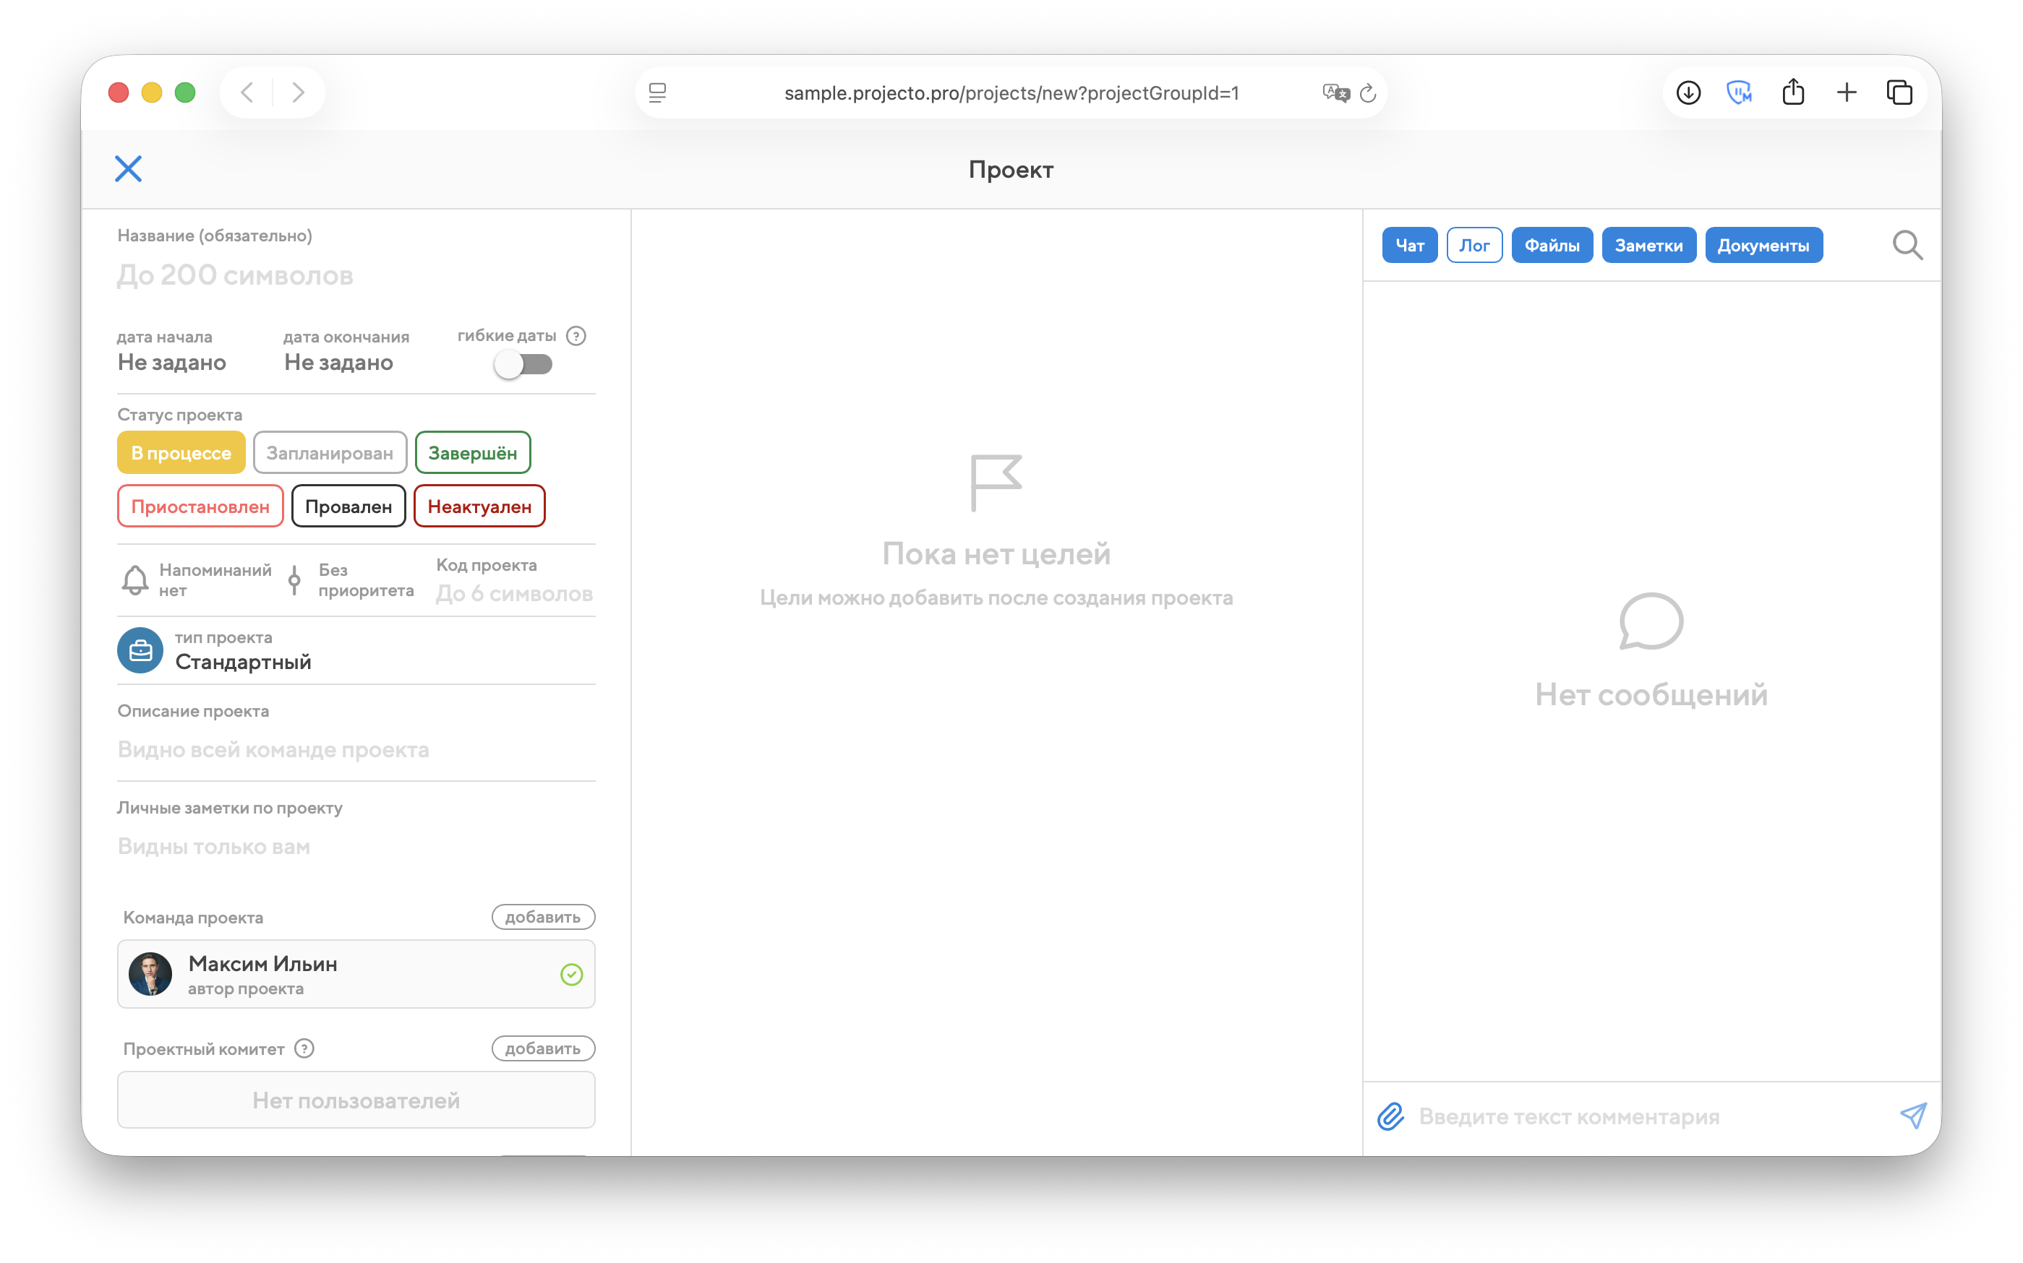Switch to the Файлы tab
Viewport: 2023px width, 1263px height.
[1551, 246]
